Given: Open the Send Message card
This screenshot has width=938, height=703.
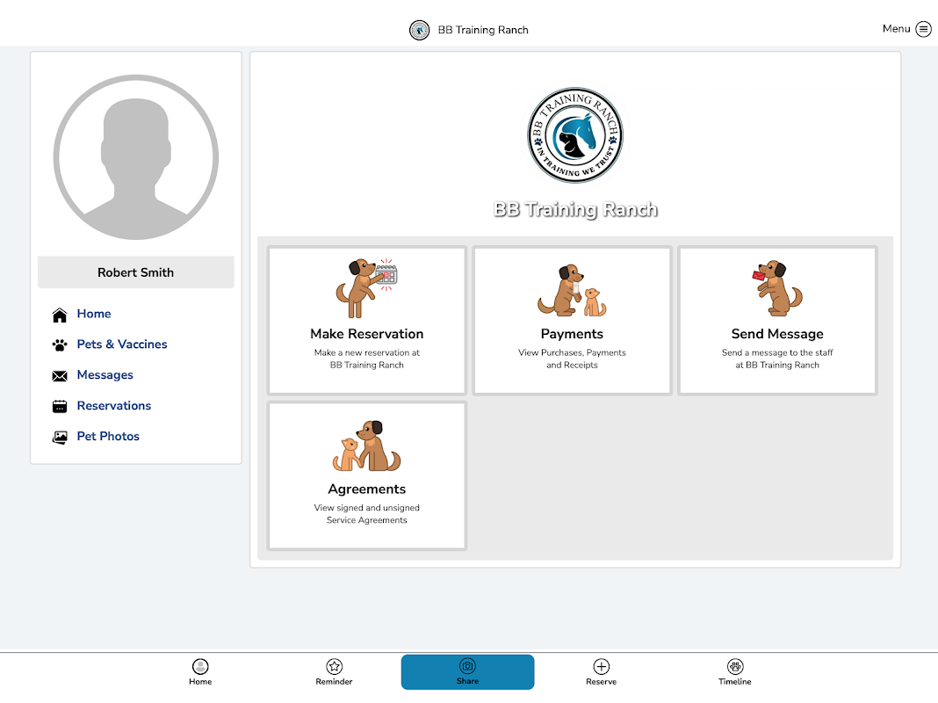Looking at the screenshot, I should 777,320.
